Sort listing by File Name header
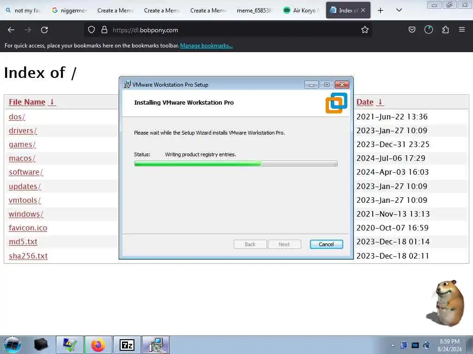Image resolution: width=473 pixels, height=354 pixels. click(x=32, y=102)
